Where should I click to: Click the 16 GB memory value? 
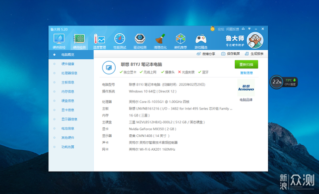click(139, 115)
